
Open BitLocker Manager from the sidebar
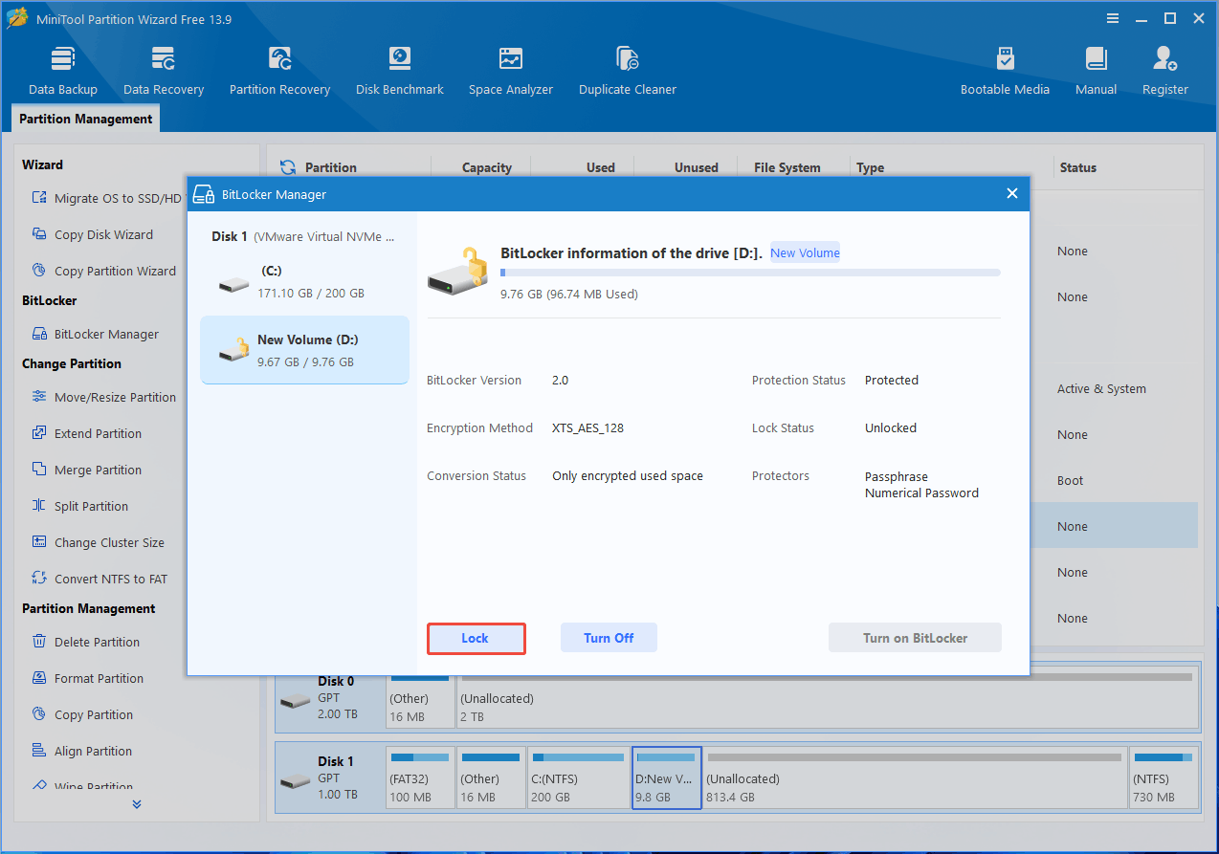(95, 334)
